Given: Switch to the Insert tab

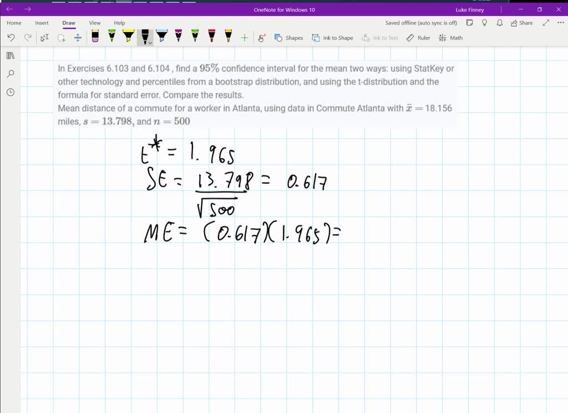Looking at the screenshot, I should [42, 23].
